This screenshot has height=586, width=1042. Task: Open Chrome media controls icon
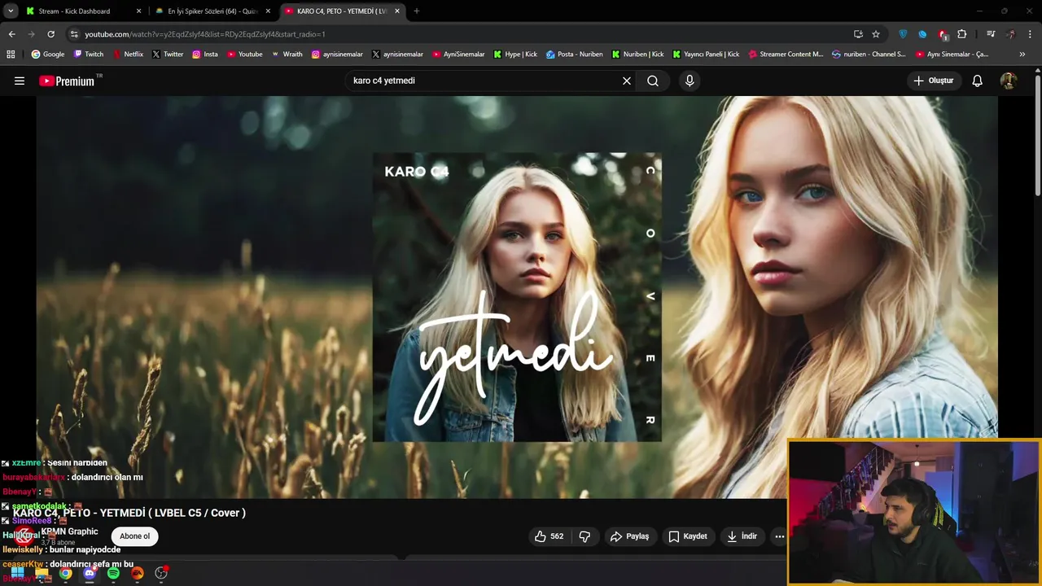[991, 34]
